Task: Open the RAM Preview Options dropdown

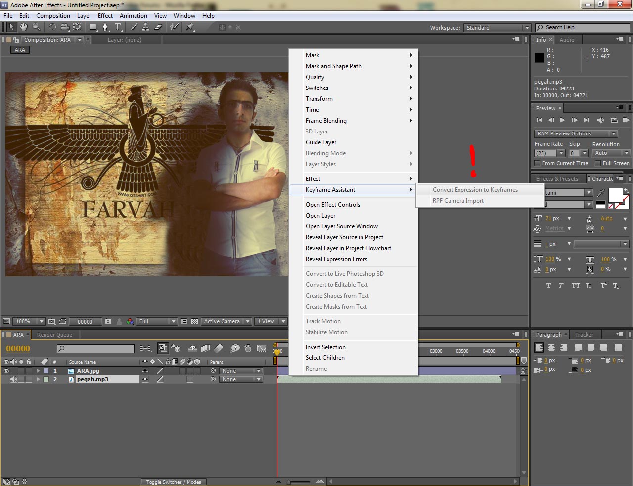Action: 576,133
